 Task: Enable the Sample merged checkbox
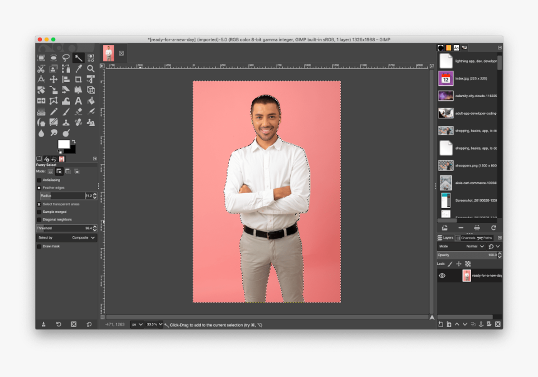point(39,212)
